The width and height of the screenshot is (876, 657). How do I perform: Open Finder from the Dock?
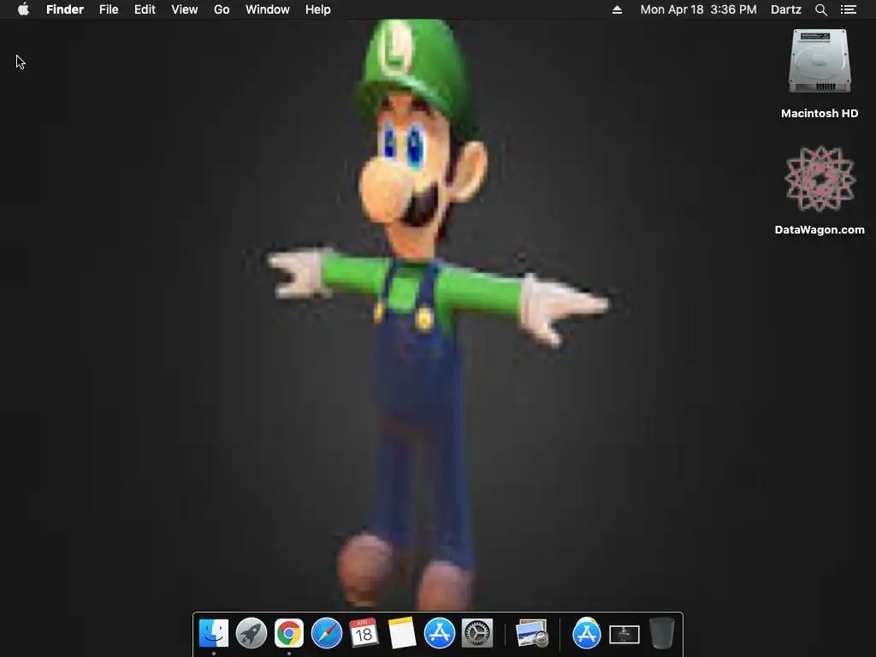pyautogui.click(x=214, y=633)
